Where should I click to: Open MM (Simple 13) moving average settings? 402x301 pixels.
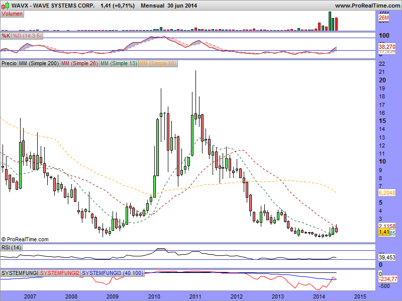pos(119,63)
